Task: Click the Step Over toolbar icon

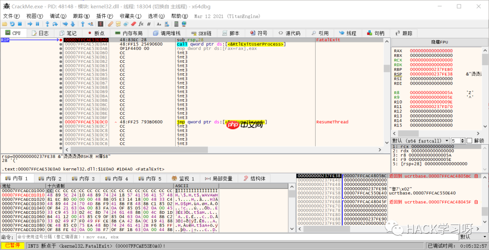Action: (x=55, y=24)
